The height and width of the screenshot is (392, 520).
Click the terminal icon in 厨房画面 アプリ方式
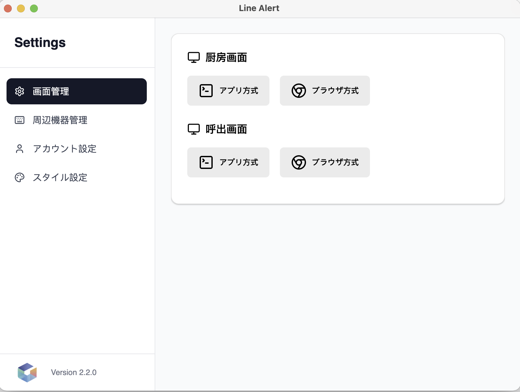pos(206,91)
